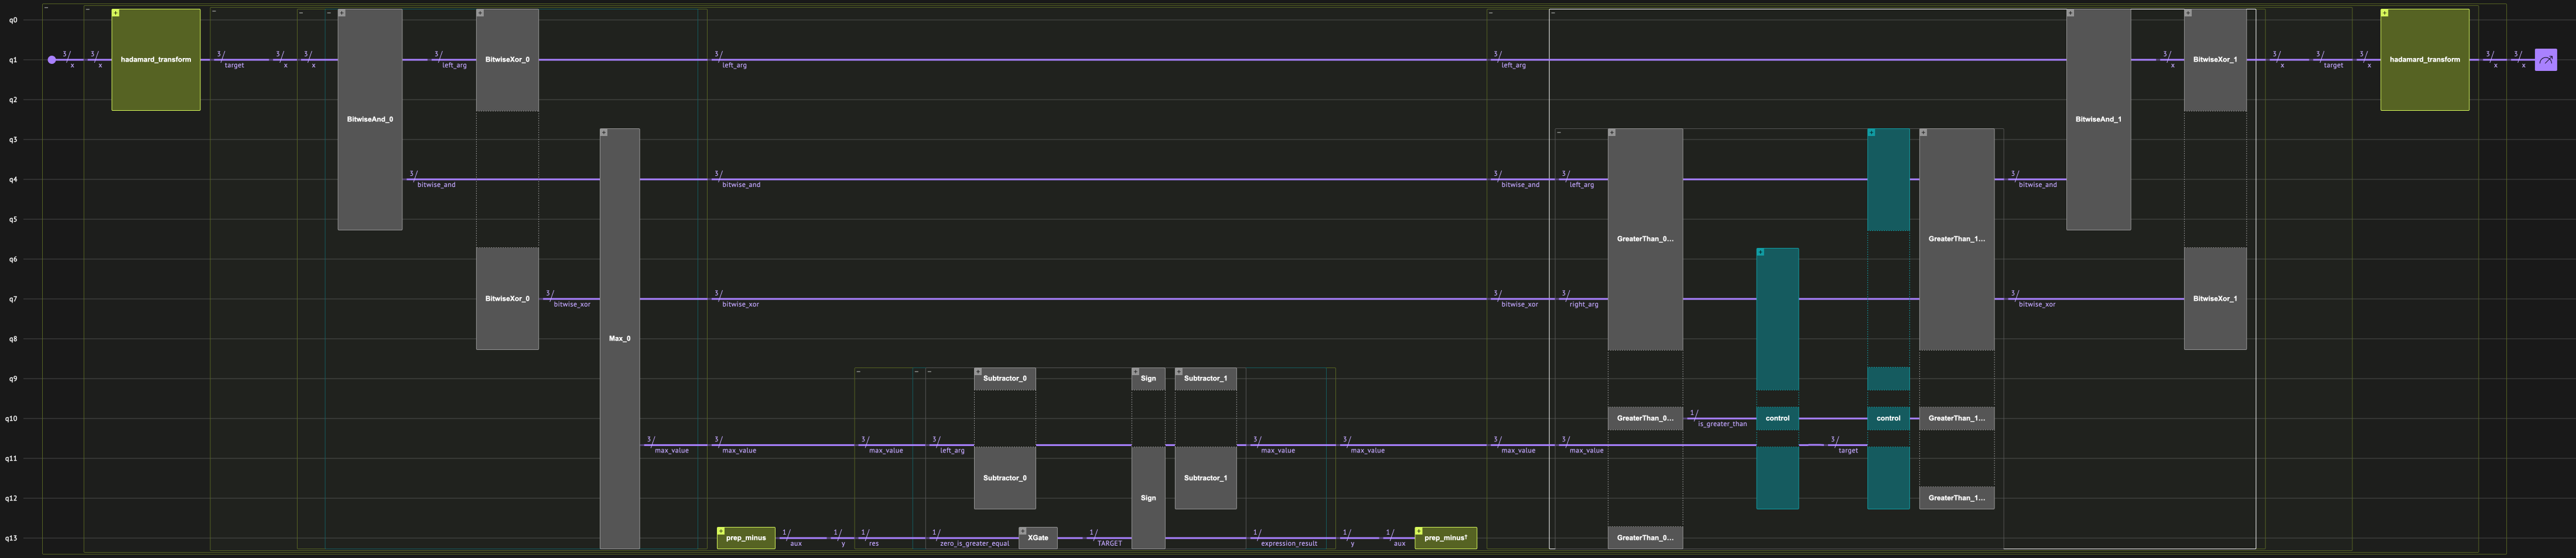Expand the Sign block

click(x=1136, y=372)
